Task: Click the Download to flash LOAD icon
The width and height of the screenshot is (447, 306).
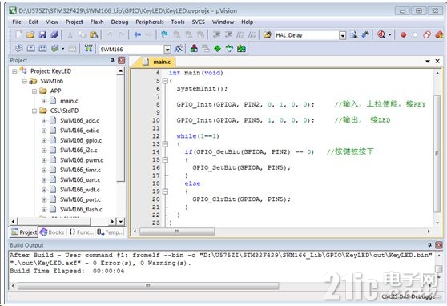Action: pyautogui.click(x=88, y=49)
